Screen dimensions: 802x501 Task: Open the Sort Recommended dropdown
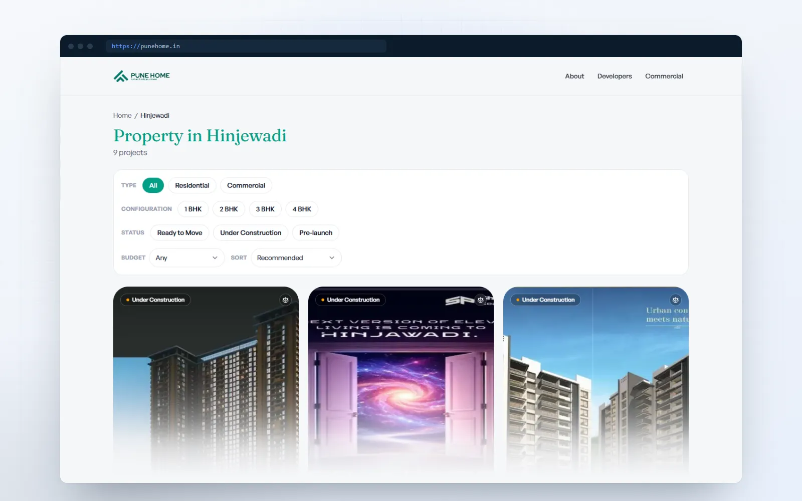point(296,258)
